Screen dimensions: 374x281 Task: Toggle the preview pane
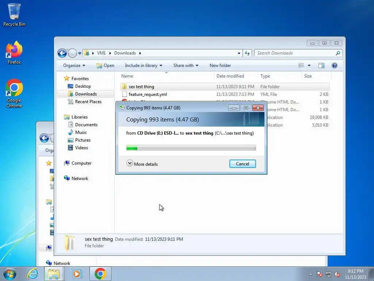321,65
